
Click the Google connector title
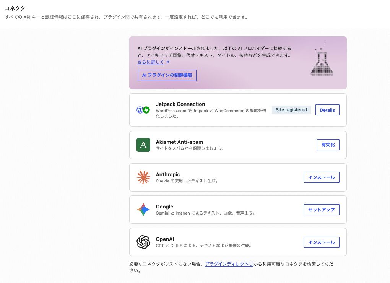[x=164, y=207]
